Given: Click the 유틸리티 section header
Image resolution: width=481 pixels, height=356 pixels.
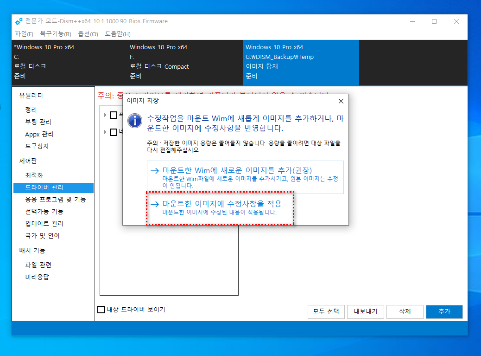Looking at the screenshot, I should [x=31, y=96].
